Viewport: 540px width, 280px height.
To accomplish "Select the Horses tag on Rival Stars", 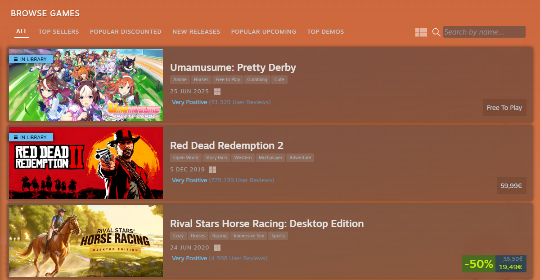I will [198, 236].
